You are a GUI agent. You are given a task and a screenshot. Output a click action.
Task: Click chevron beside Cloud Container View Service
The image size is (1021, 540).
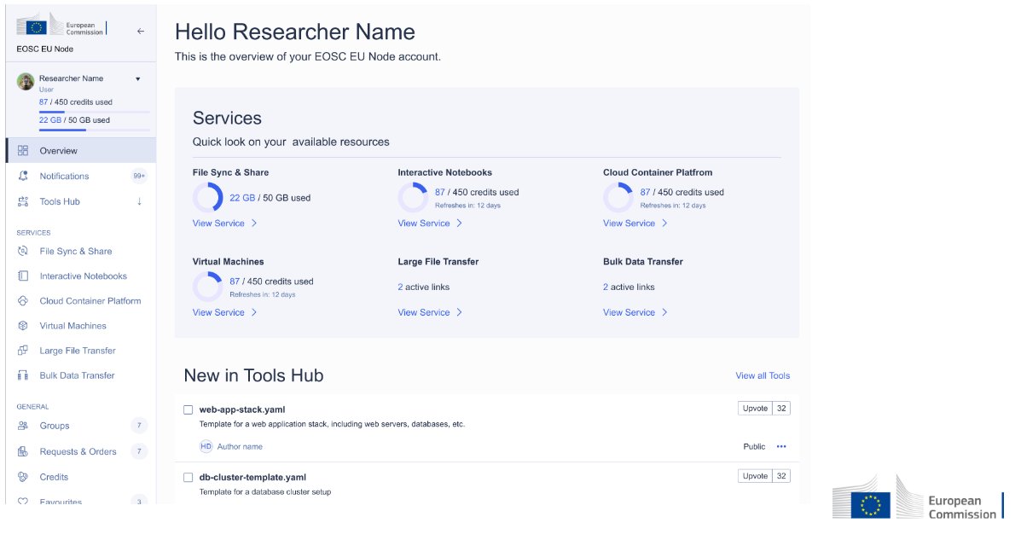click(664, 223)
